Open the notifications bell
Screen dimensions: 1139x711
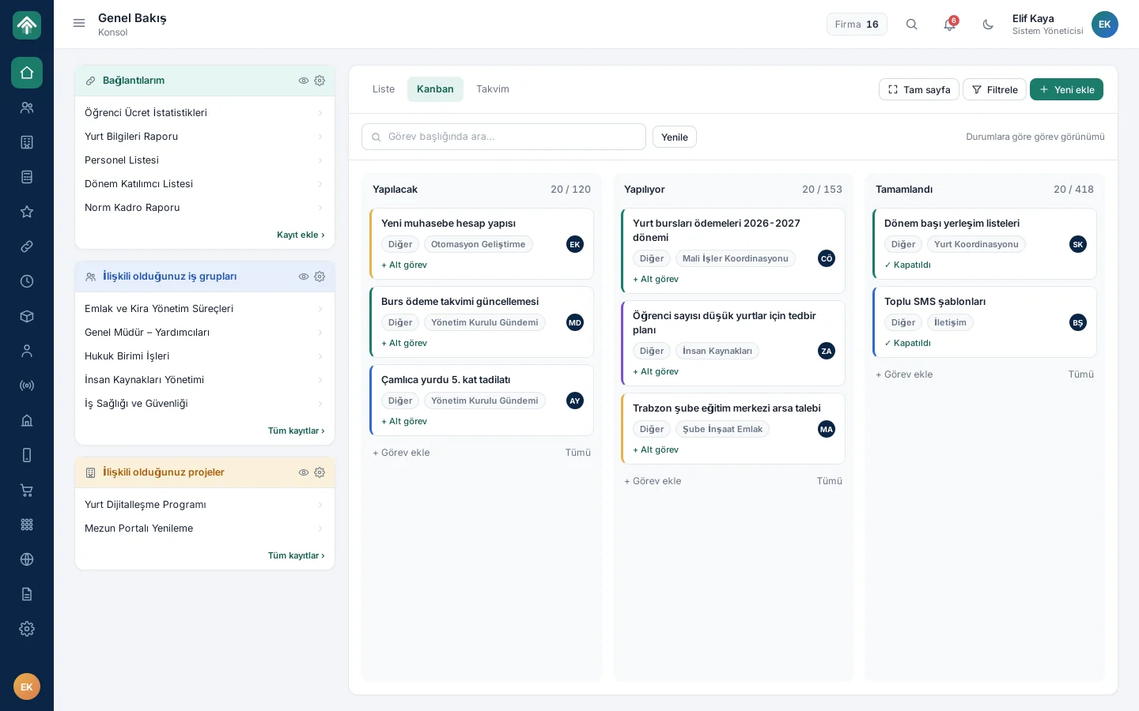click(x=950, y=24)
